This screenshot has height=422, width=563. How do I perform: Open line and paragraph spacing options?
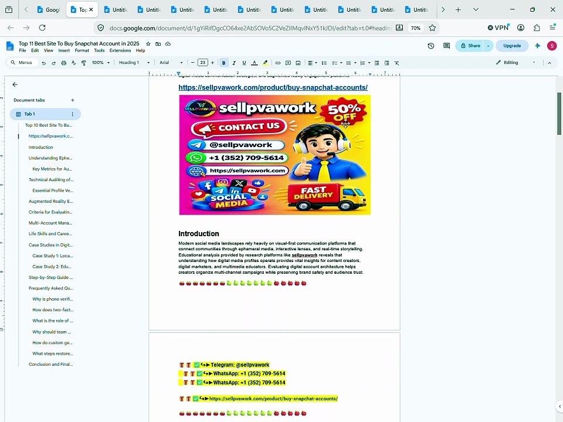coord(324,63)
